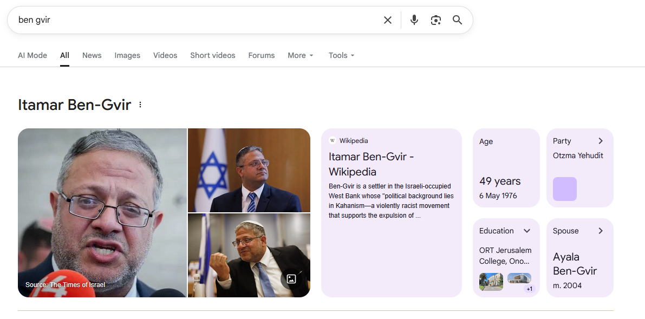Click the Wikipedia favicon in the info card

(333, 141)
